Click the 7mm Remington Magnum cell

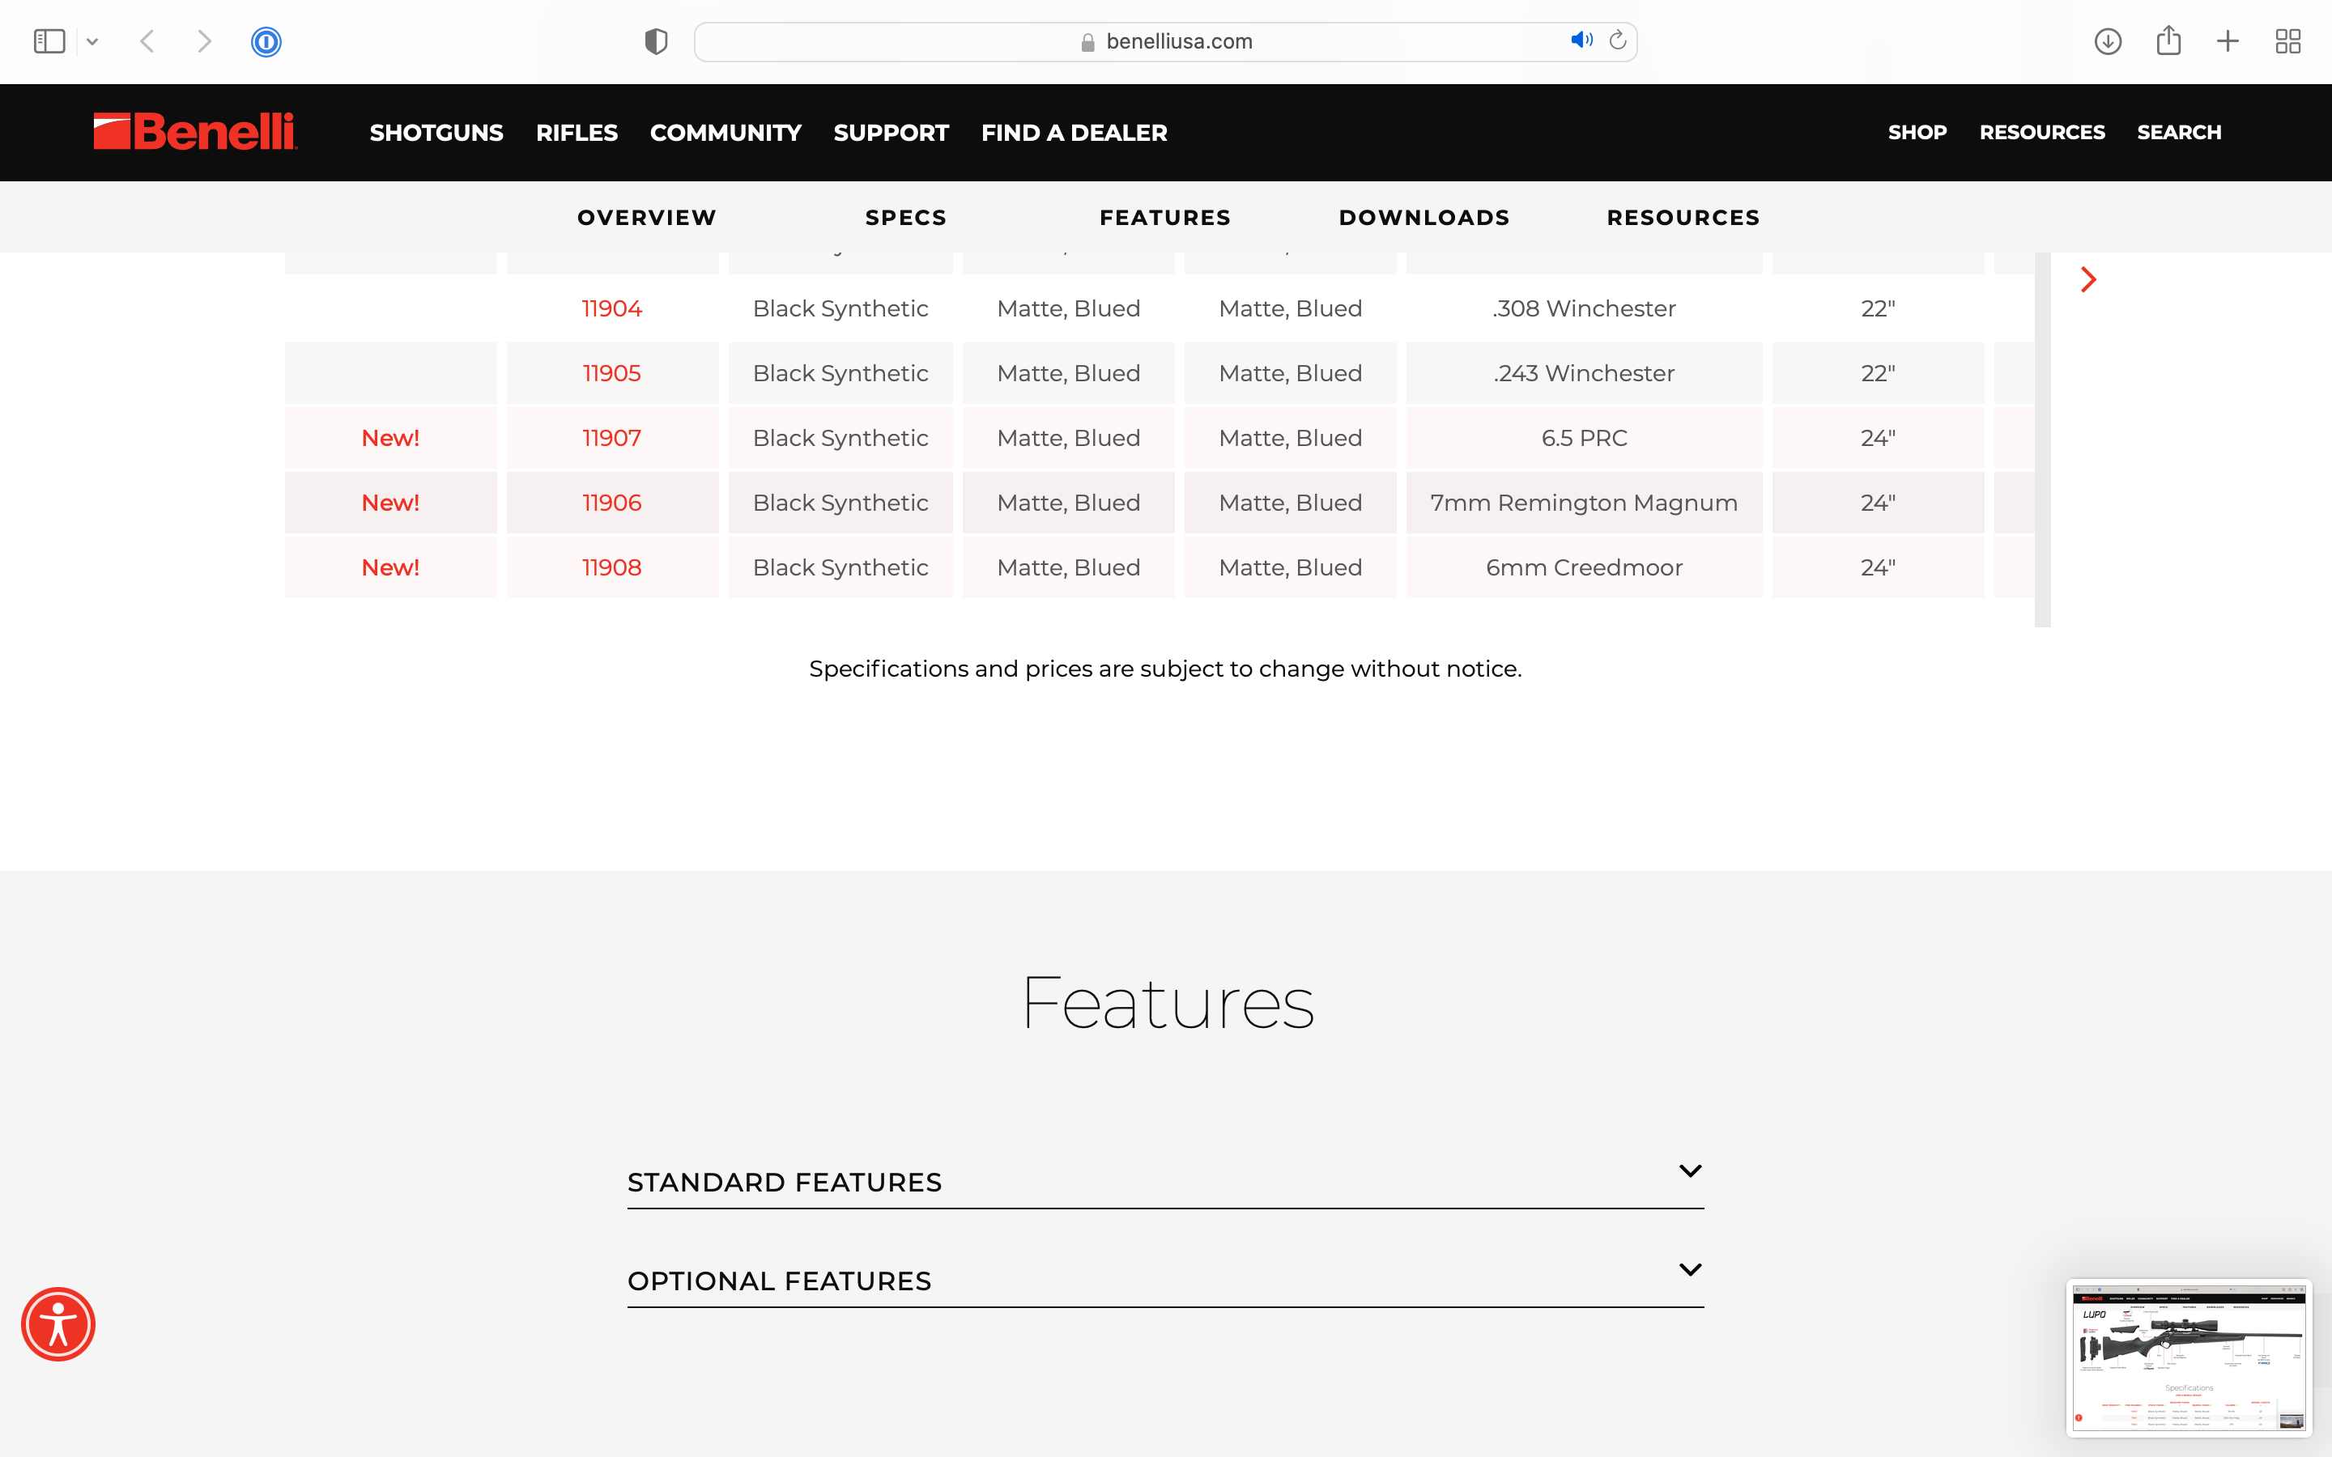(x=1584, y=502)
